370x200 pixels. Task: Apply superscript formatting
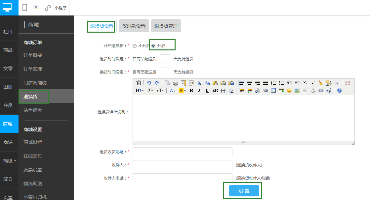[x=313, y=83]
